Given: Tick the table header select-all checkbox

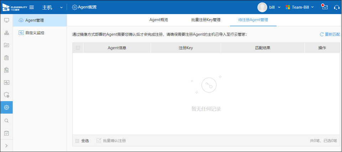Looking at the screenshot, I should [78, 48].
